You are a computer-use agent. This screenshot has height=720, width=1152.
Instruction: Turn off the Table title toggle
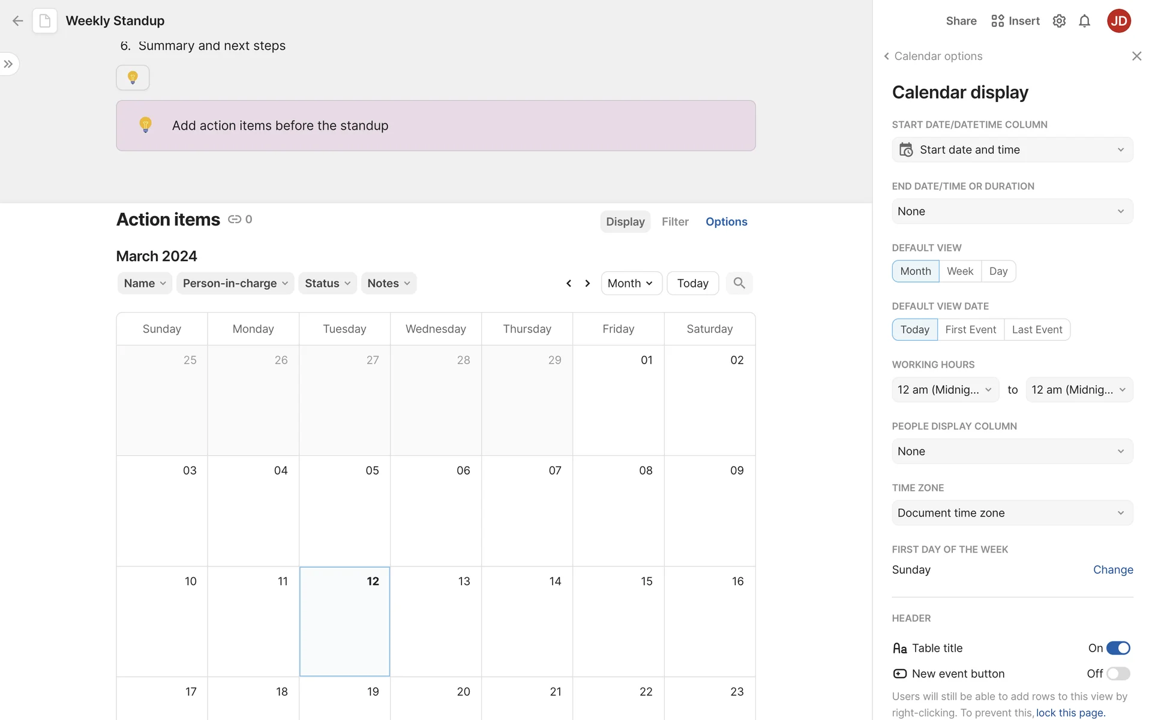(x=1118, y=648)
